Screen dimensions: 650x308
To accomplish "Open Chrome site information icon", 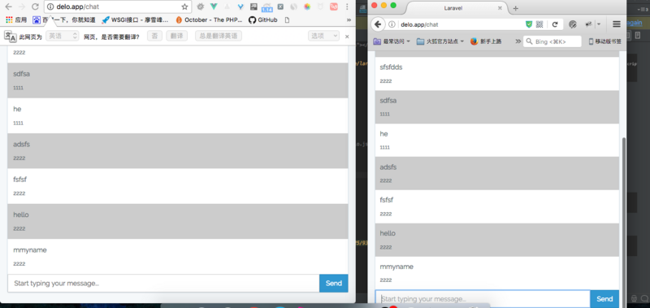I will [50, 7].
